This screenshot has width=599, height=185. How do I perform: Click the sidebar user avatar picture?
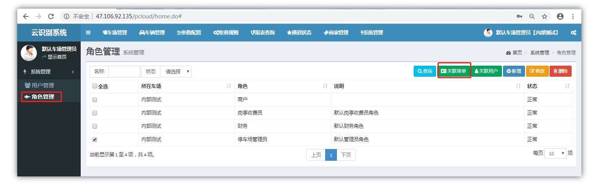click(x=29, y=53)
